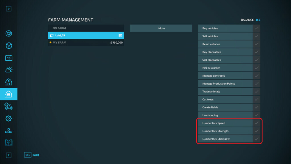Toggle the Buy vehicles permission checkbox
The image size is (291, 164).
(256, 28)
